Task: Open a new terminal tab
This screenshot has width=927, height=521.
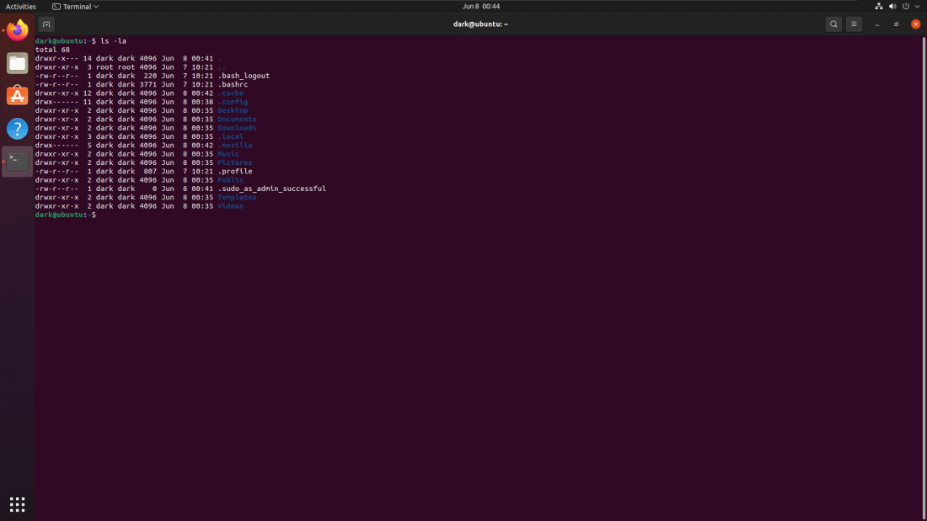Action: tap(46, 24)
